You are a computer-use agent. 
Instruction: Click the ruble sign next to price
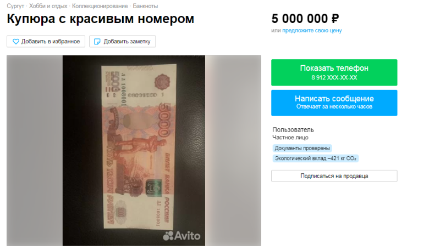coord(335,19)
